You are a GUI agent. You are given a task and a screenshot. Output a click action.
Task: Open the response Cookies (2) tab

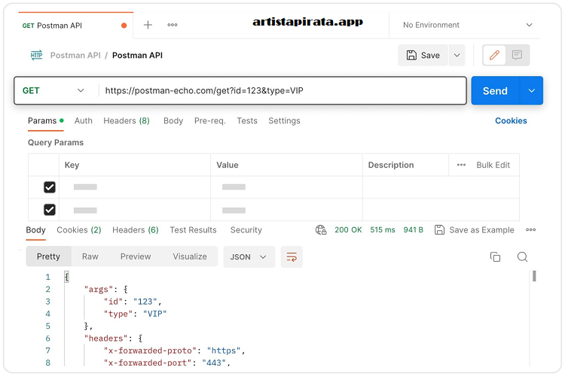[x=79, y=229]
